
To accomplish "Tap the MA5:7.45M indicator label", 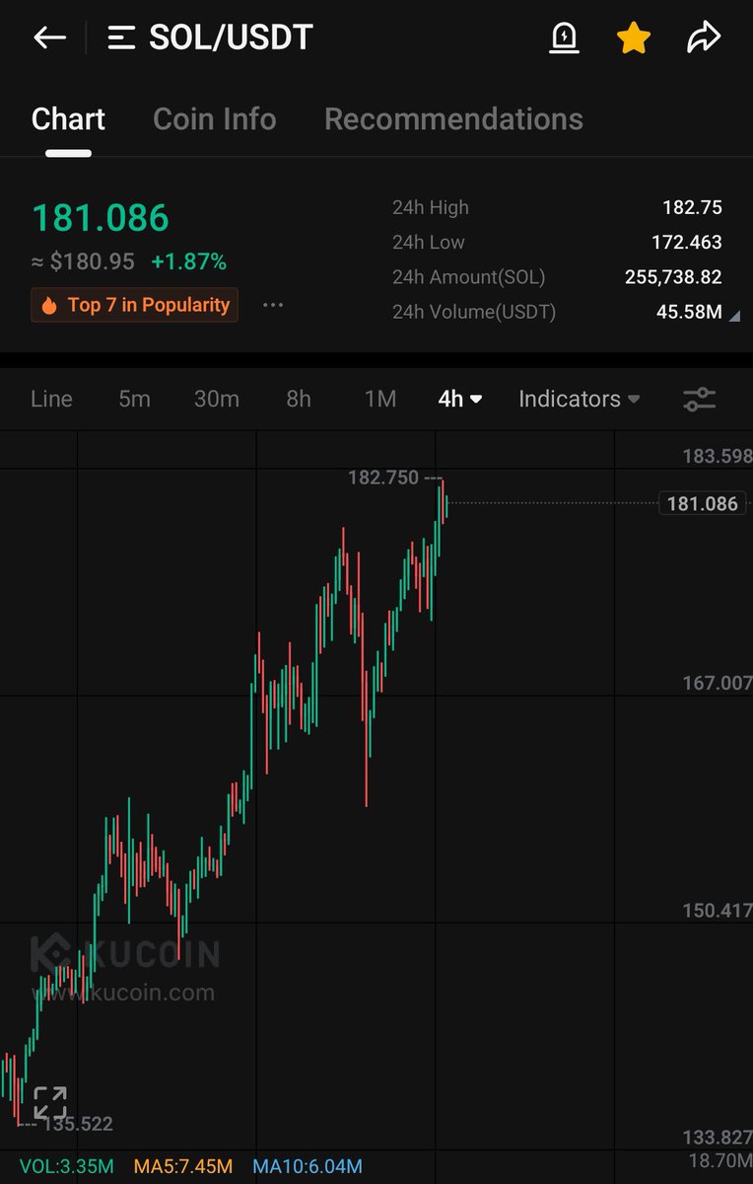I will pyautogui.click(x=183, y=1166).
